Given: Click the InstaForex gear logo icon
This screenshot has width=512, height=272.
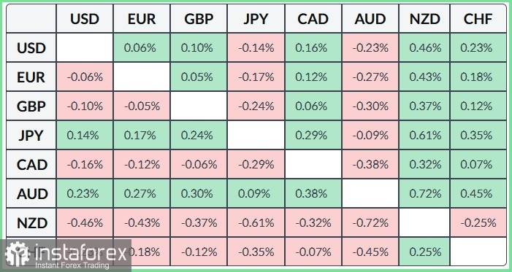Looking at the screenshot, I should [x=17, y=255].
